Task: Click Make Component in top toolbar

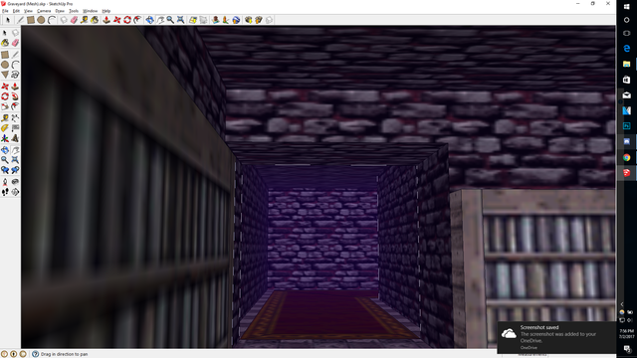Action: [64, 20]
